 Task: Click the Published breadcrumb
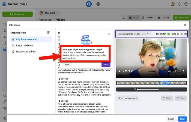45,20
